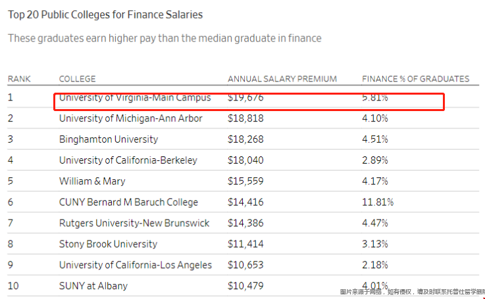Viewport: 485px width, 299px height.
Task: Click the 11.81% finance graduates value
Action: [378, 202]
